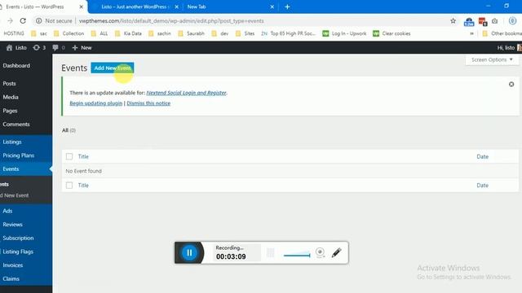Show more bookmarks with chevron

[471, 33]
